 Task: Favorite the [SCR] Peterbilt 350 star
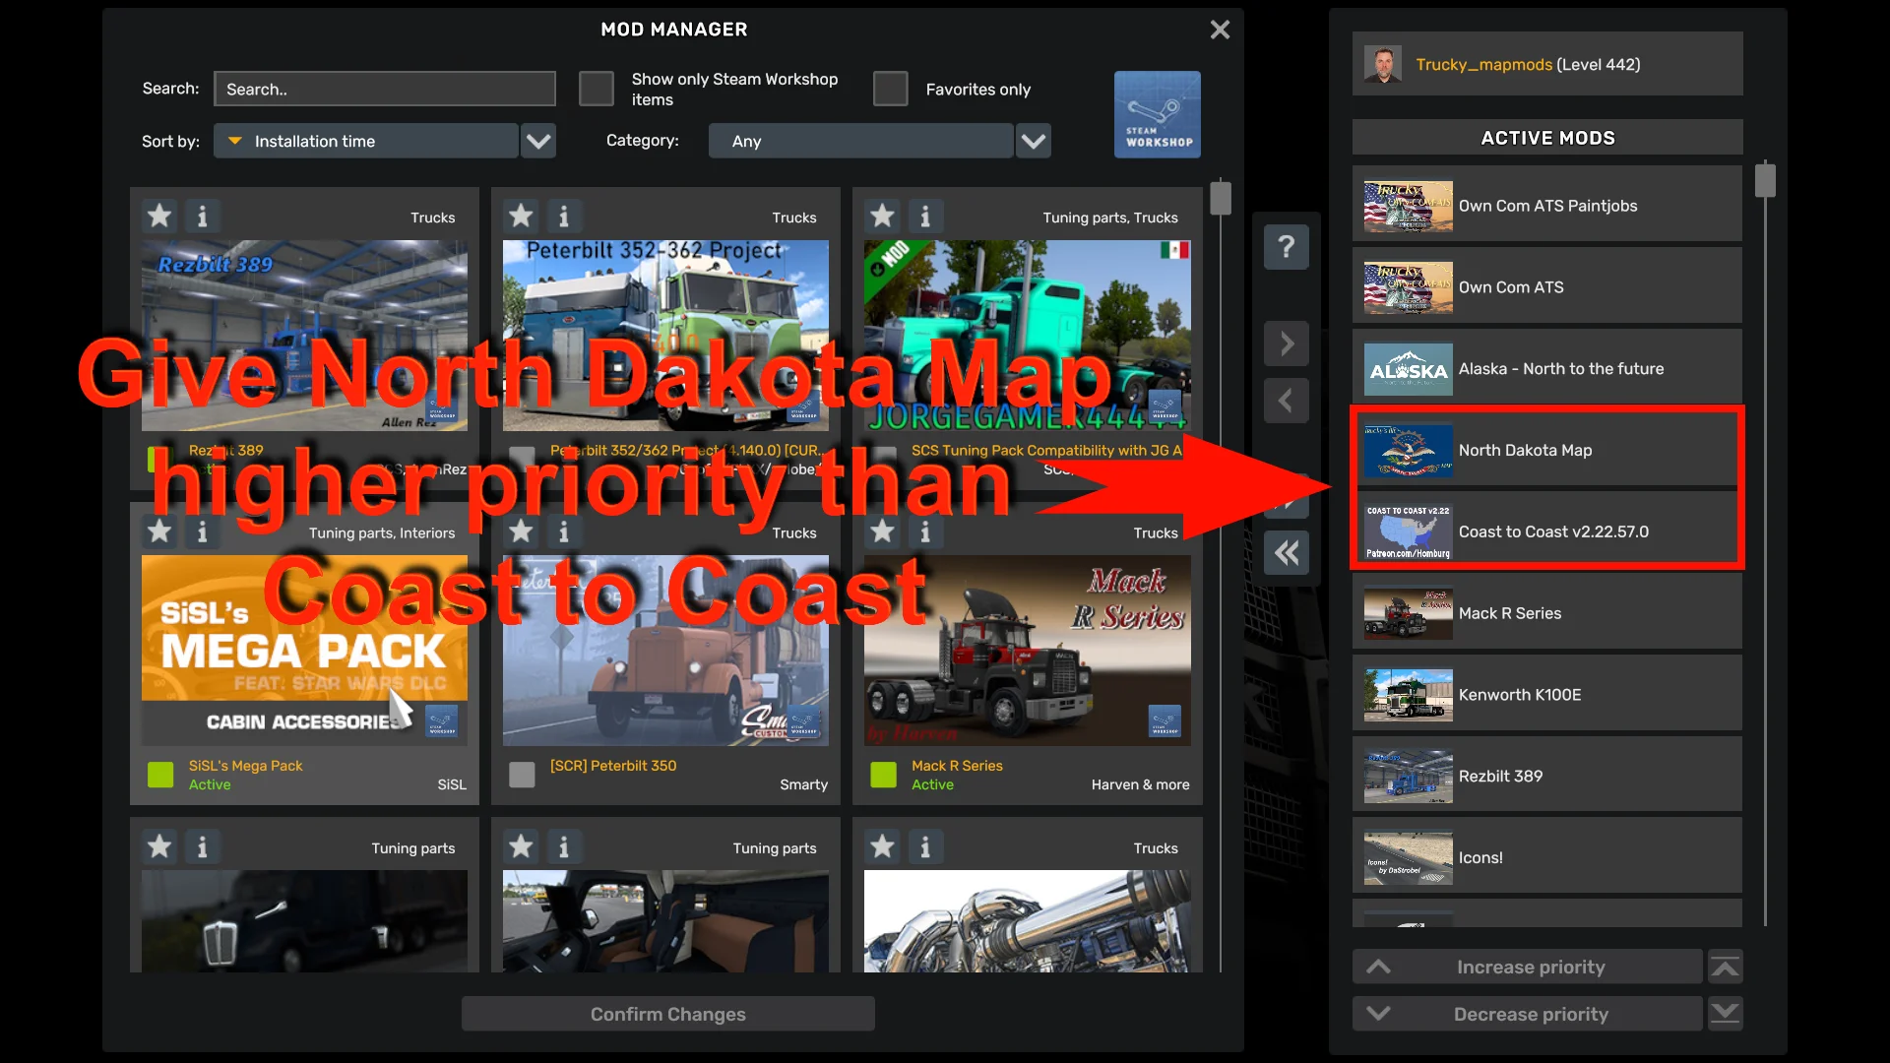(x=521, y=531)
